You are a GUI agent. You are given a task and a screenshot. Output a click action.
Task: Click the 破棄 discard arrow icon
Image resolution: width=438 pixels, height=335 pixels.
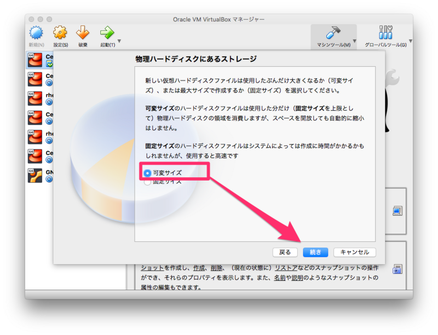tap(83, 33)
